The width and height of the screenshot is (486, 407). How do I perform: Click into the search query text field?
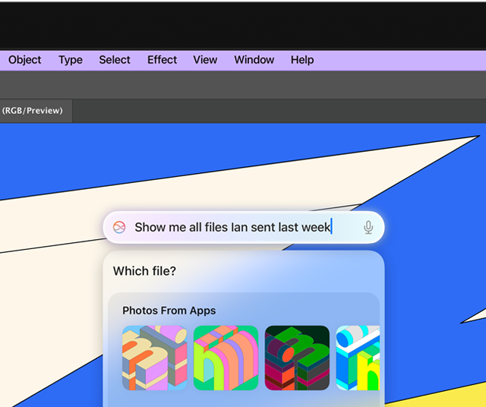[232, 227]
